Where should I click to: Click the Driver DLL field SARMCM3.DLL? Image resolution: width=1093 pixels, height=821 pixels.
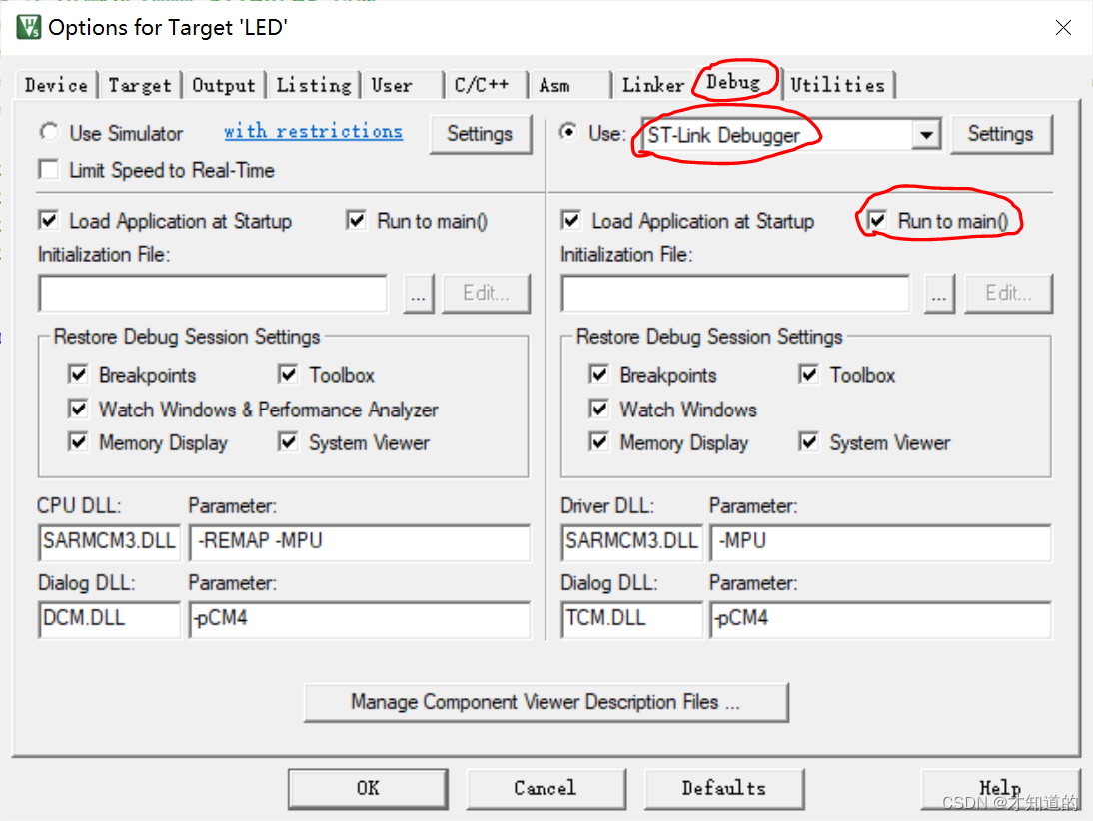tap(631, 542)
